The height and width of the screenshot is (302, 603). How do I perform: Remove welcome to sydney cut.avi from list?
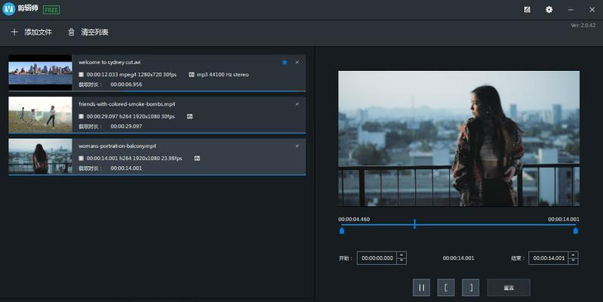tap(297, 63)
